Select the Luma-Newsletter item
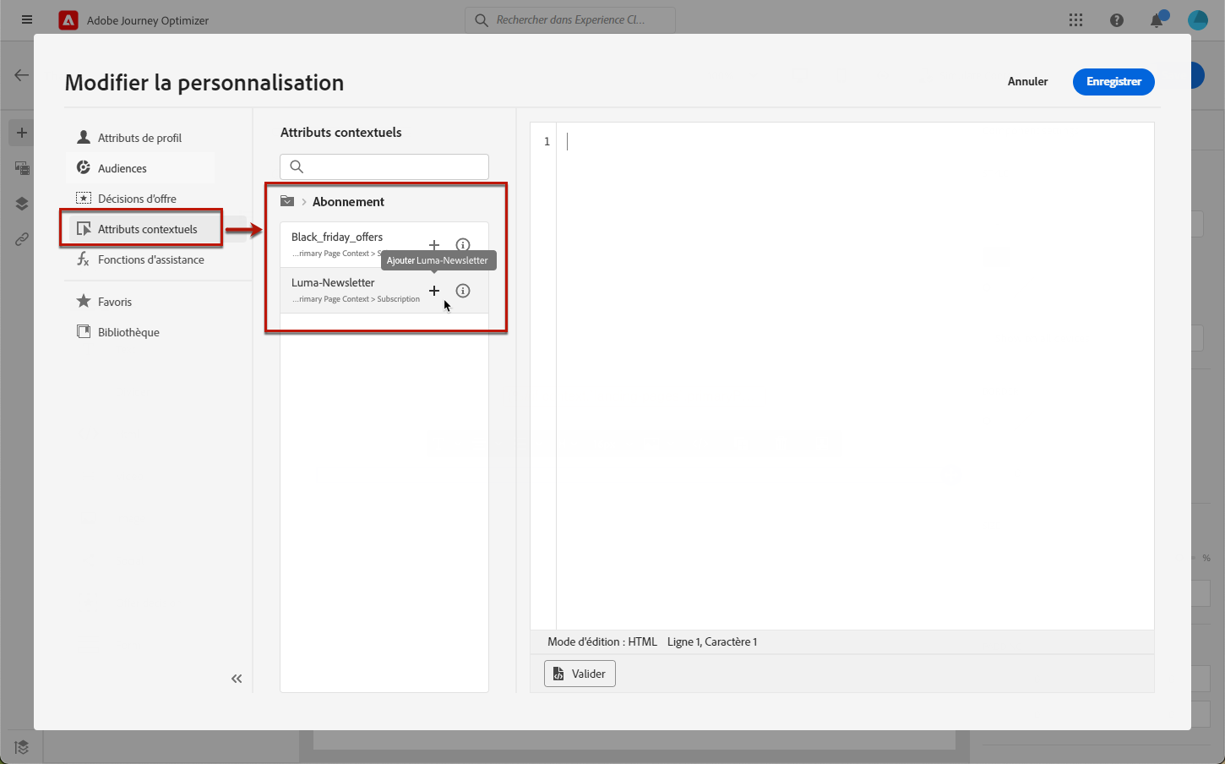Image resolution: width=1225 pixels, height=764 pixels. (x=384, y=291)
